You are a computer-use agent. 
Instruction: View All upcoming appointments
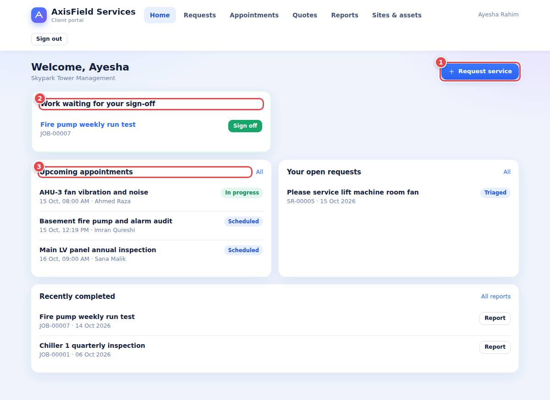(259, 172)
